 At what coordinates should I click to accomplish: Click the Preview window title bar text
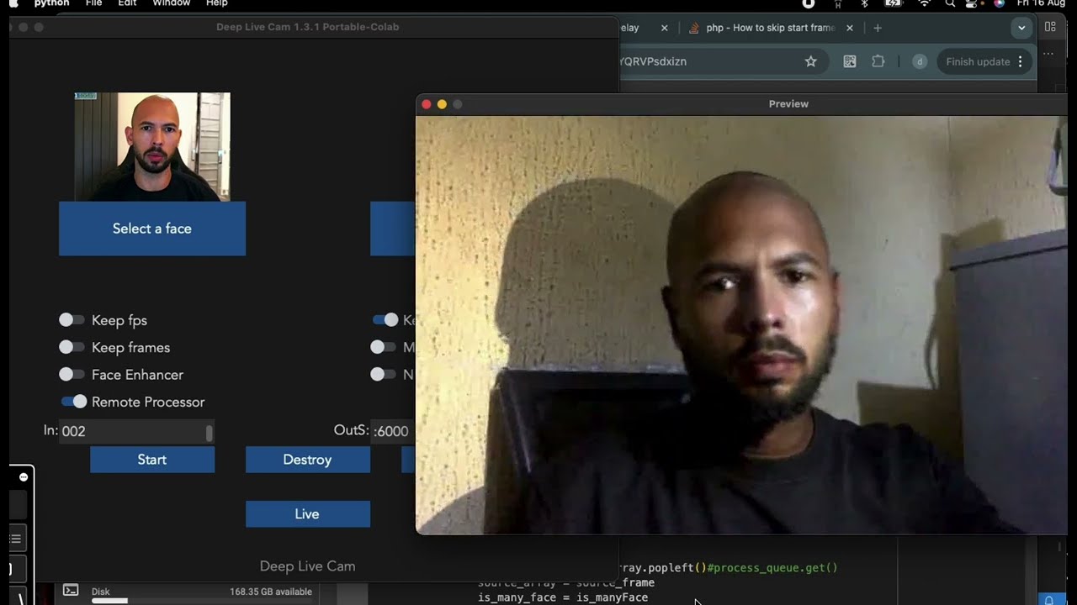click(788, 104)
